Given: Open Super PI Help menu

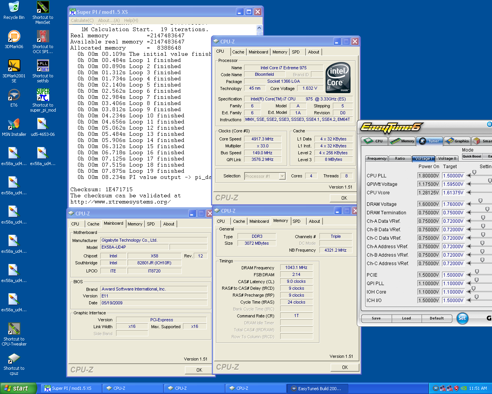Looking at the screenshot, I should [131, 20].
